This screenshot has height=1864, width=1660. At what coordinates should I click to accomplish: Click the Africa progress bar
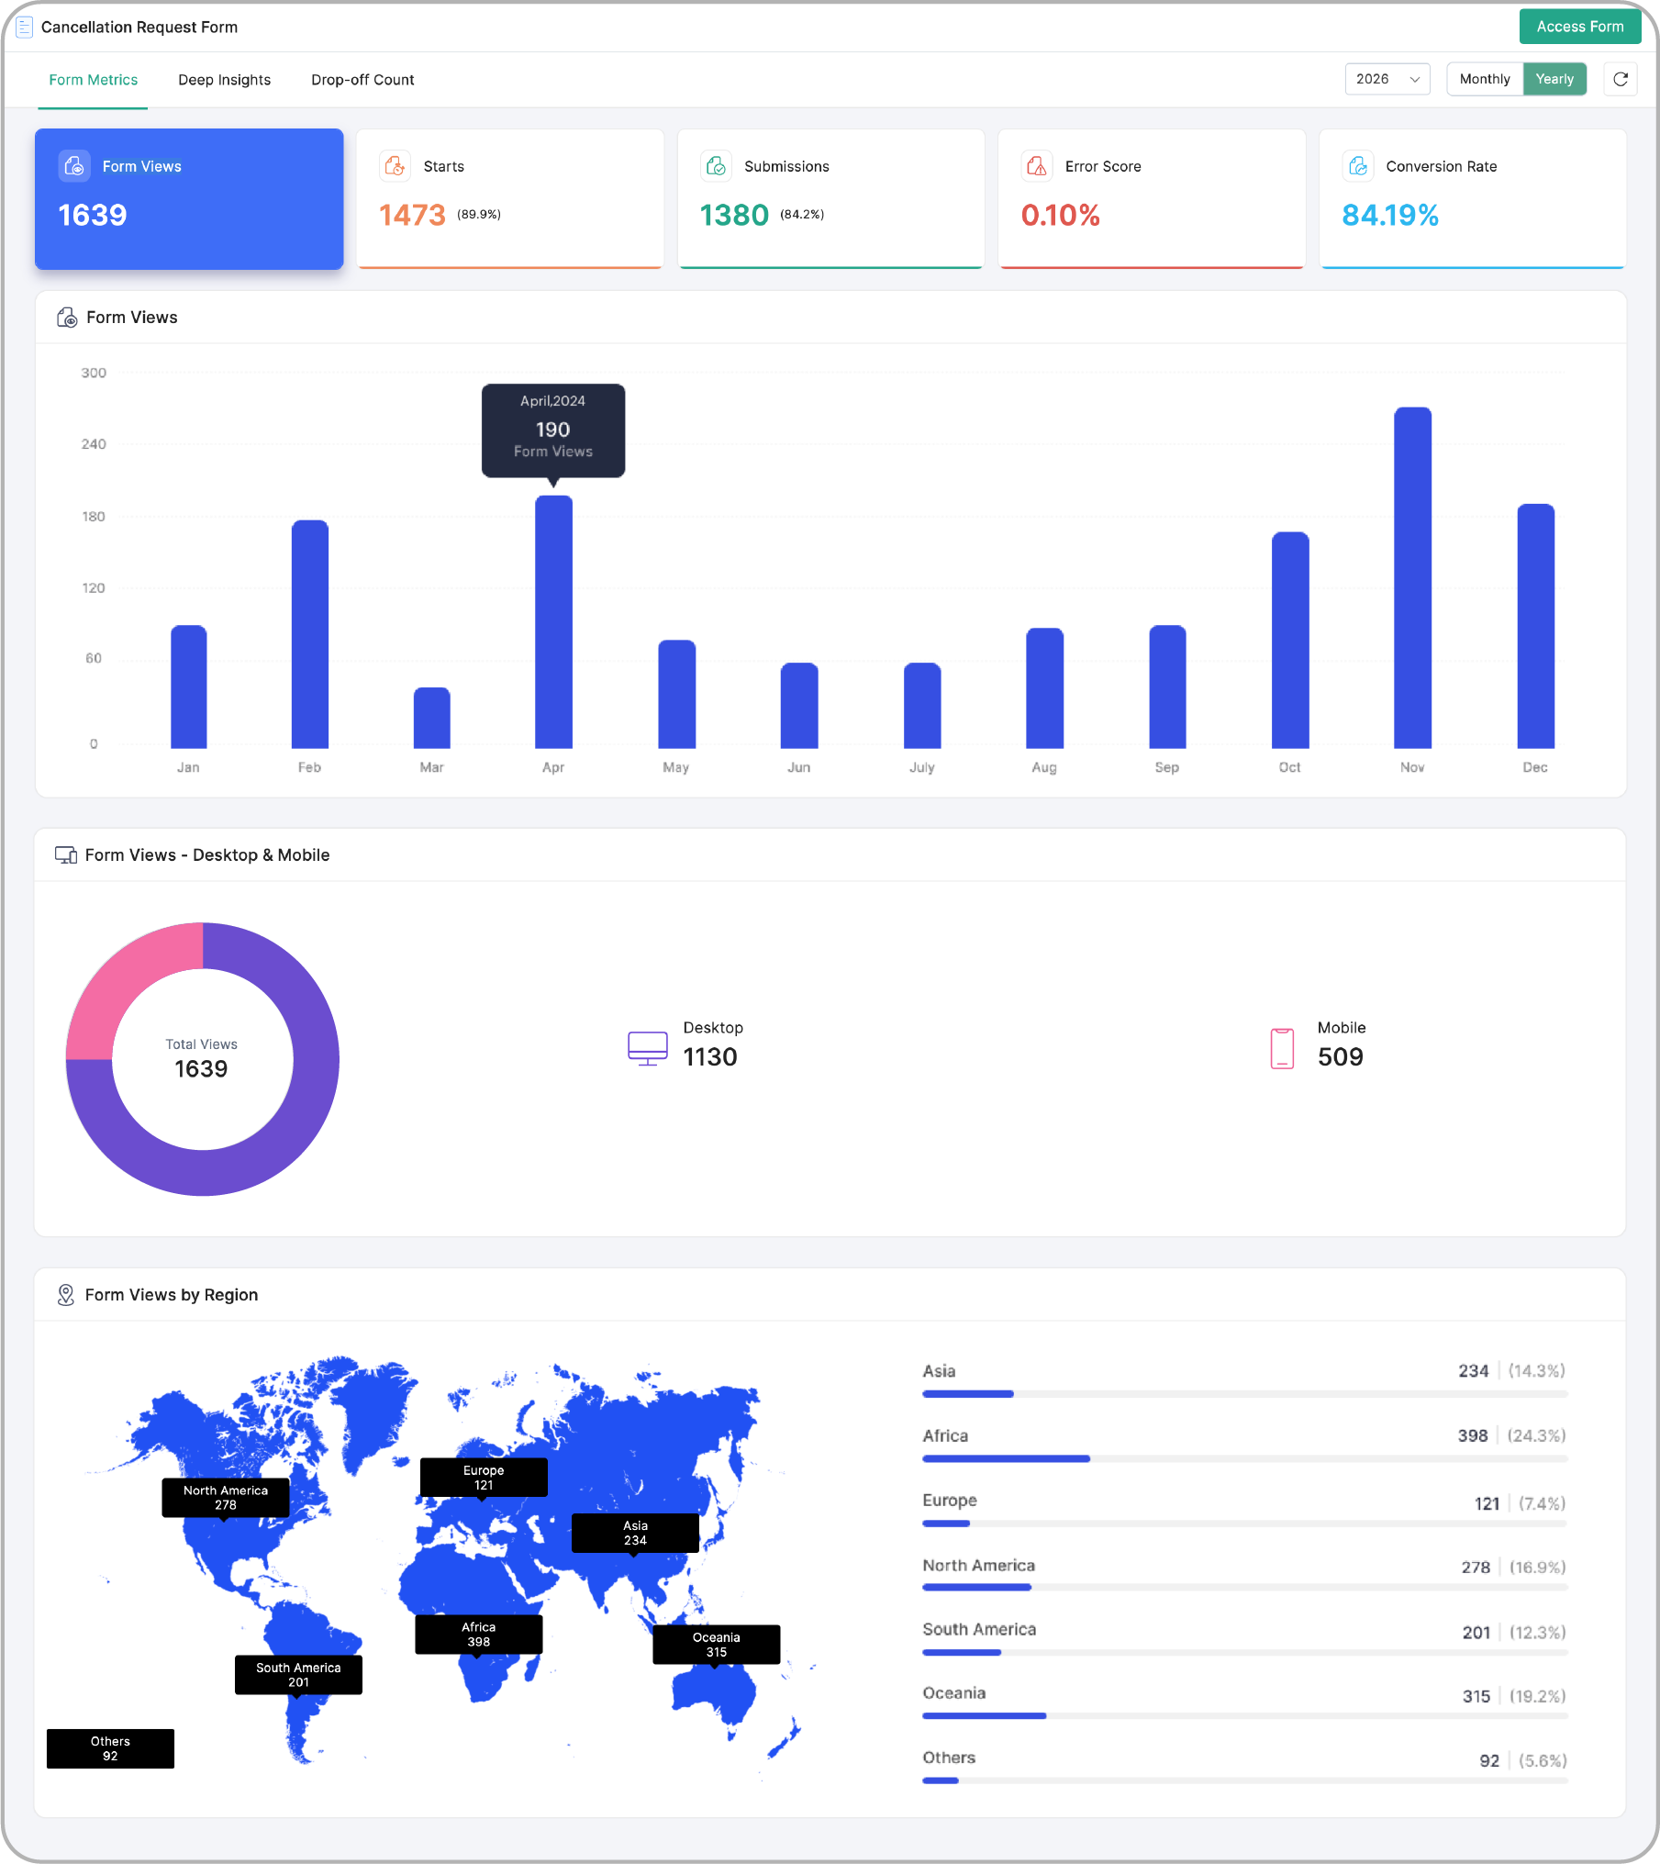1244,1458
